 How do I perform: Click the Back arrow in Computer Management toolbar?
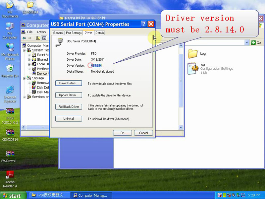tap(24, 38)
